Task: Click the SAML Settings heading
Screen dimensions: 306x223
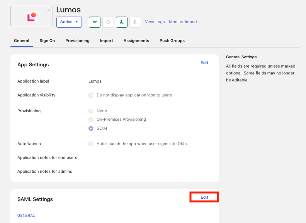Action: (x=35, y=199)
